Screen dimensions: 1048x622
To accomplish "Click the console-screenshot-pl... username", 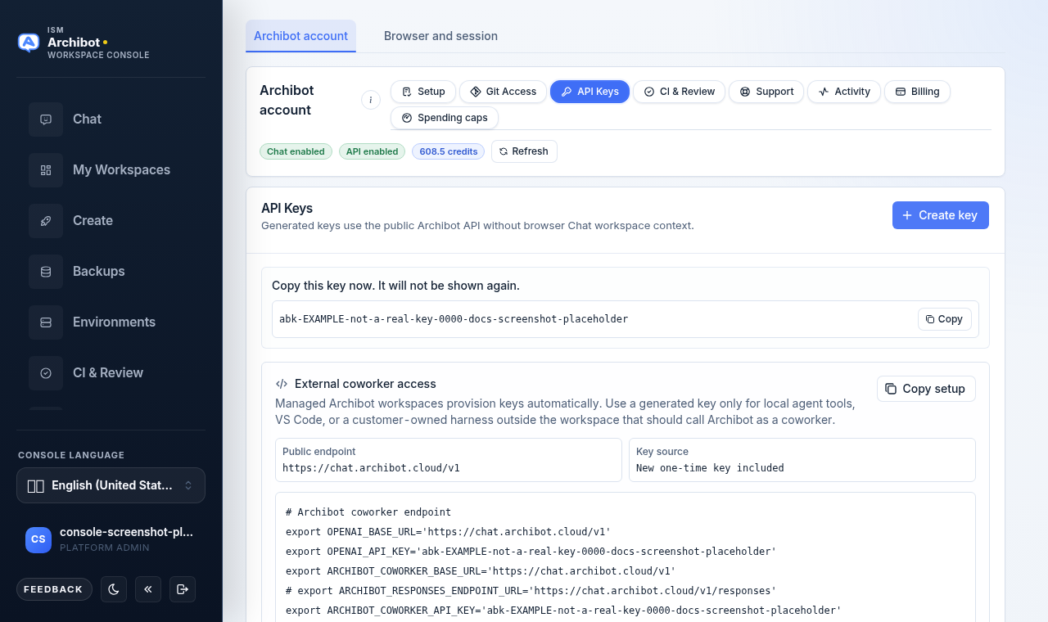I will [126, 532].
